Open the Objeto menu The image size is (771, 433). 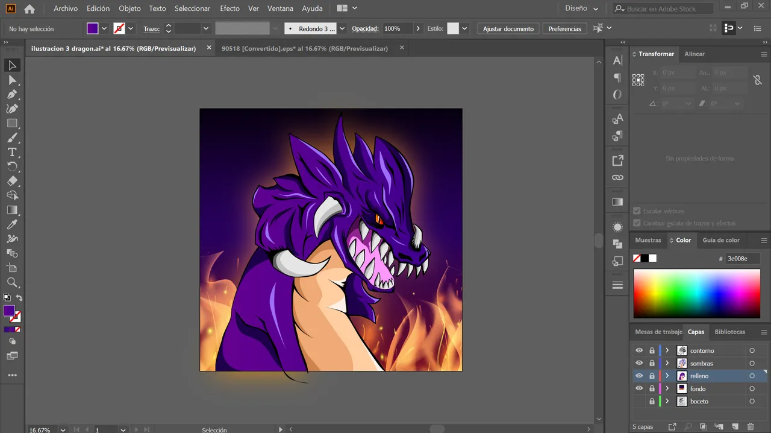(x=130, y=8)
